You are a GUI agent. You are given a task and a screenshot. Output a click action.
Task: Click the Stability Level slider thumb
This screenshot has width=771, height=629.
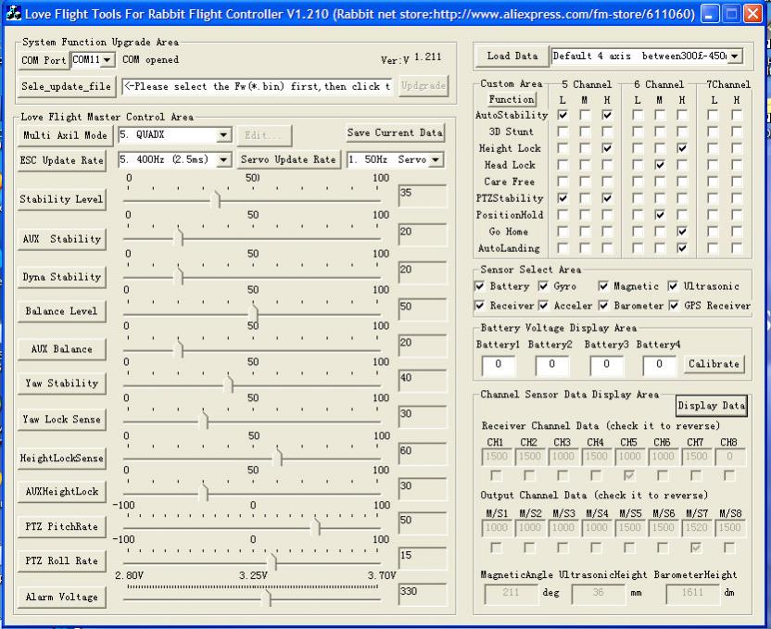click(x=215, y=200)
